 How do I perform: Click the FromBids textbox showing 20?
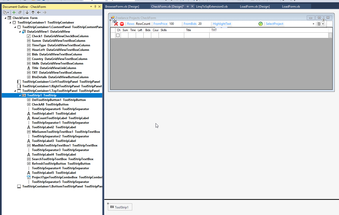tap(204, 24)
